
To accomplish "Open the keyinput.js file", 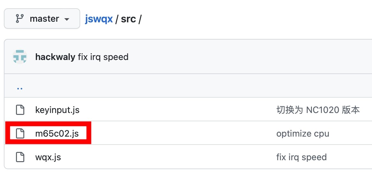I will tap(57, 110).
